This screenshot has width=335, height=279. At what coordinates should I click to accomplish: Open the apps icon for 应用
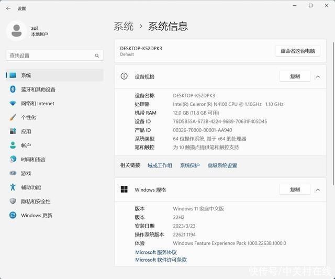pos(13,131)
